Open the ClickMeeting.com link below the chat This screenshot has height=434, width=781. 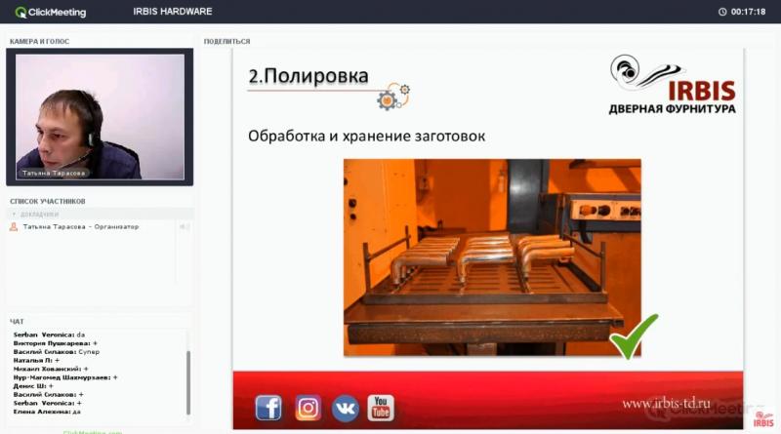pyautogui.click(x=92, y=432)
